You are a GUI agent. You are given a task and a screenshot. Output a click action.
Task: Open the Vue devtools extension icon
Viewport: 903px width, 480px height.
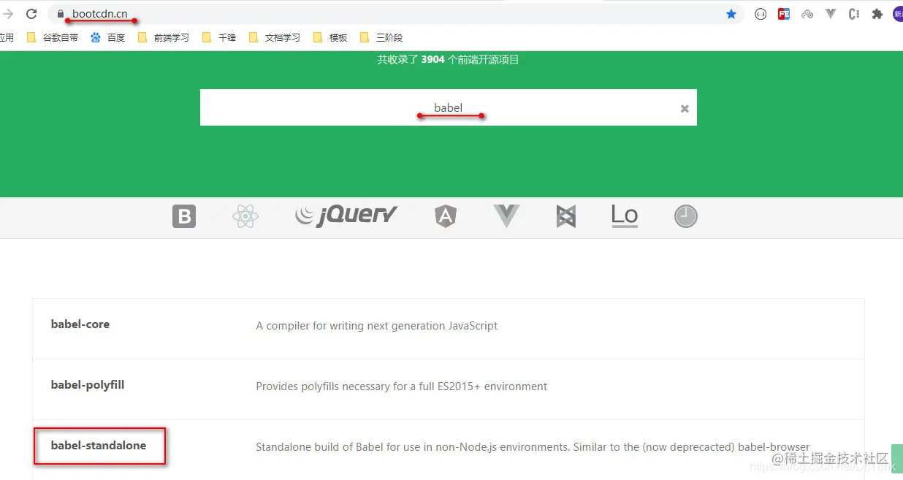pyautogui.click(x=831, y=14)
